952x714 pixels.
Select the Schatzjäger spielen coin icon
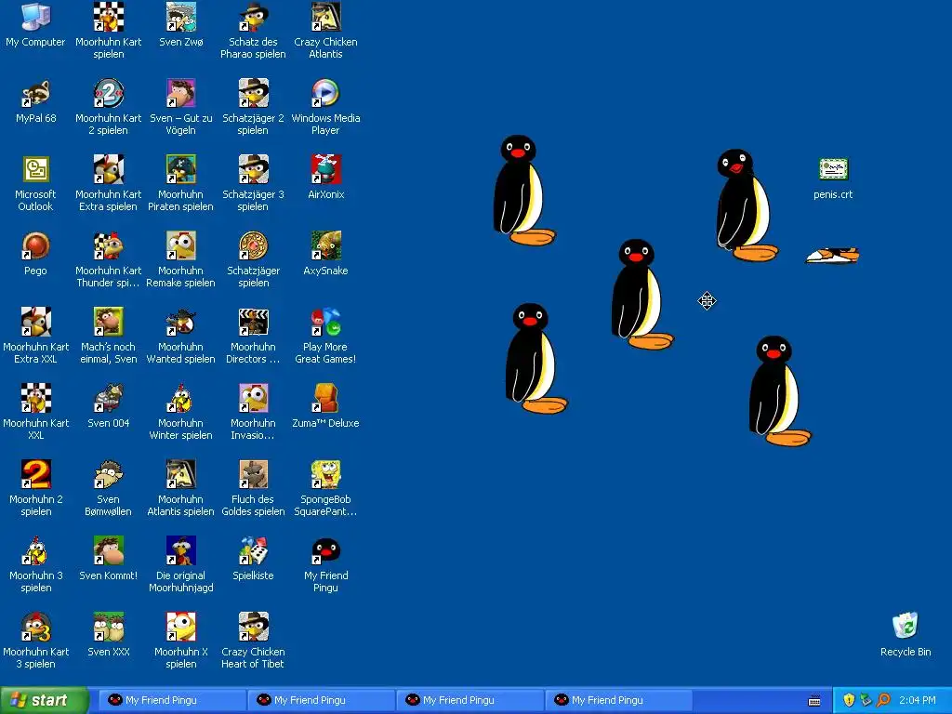[x=253, y=245]
